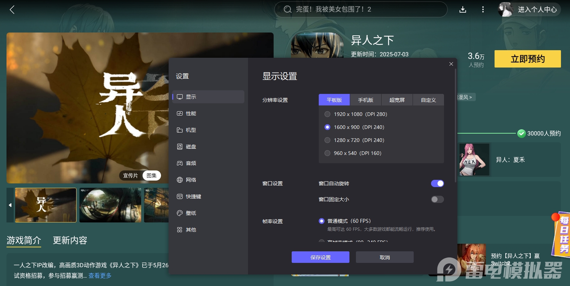
Task: Select the maple leaf 异人 thumbnail
Action: click(x=46, y=205)
